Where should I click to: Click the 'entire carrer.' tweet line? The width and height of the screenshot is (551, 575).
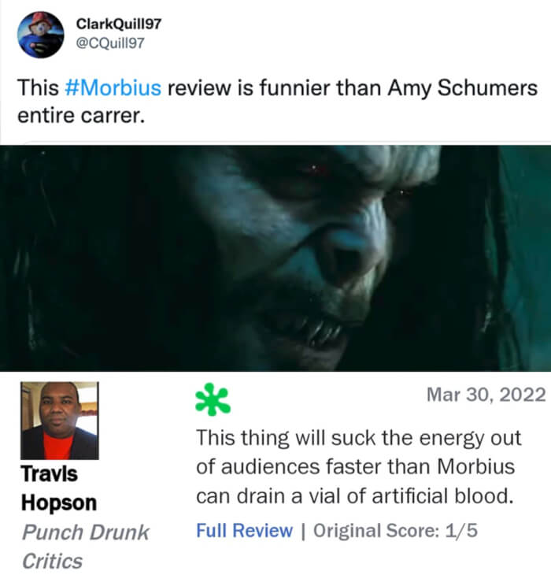click(x=81, y=116)
